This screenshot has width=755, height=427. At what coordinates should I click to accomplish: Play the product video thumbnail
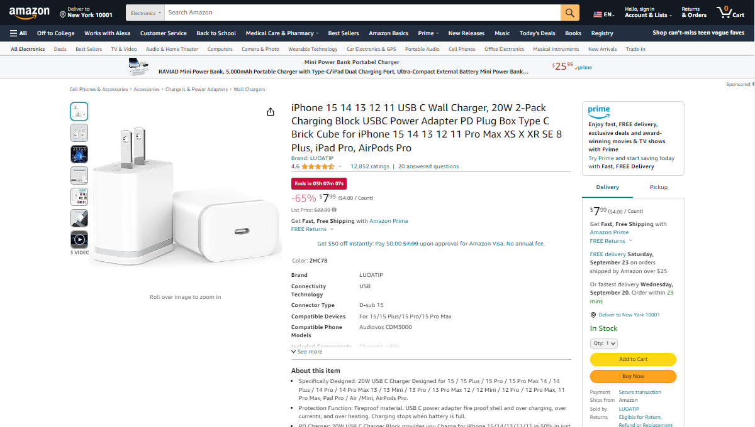79,239
